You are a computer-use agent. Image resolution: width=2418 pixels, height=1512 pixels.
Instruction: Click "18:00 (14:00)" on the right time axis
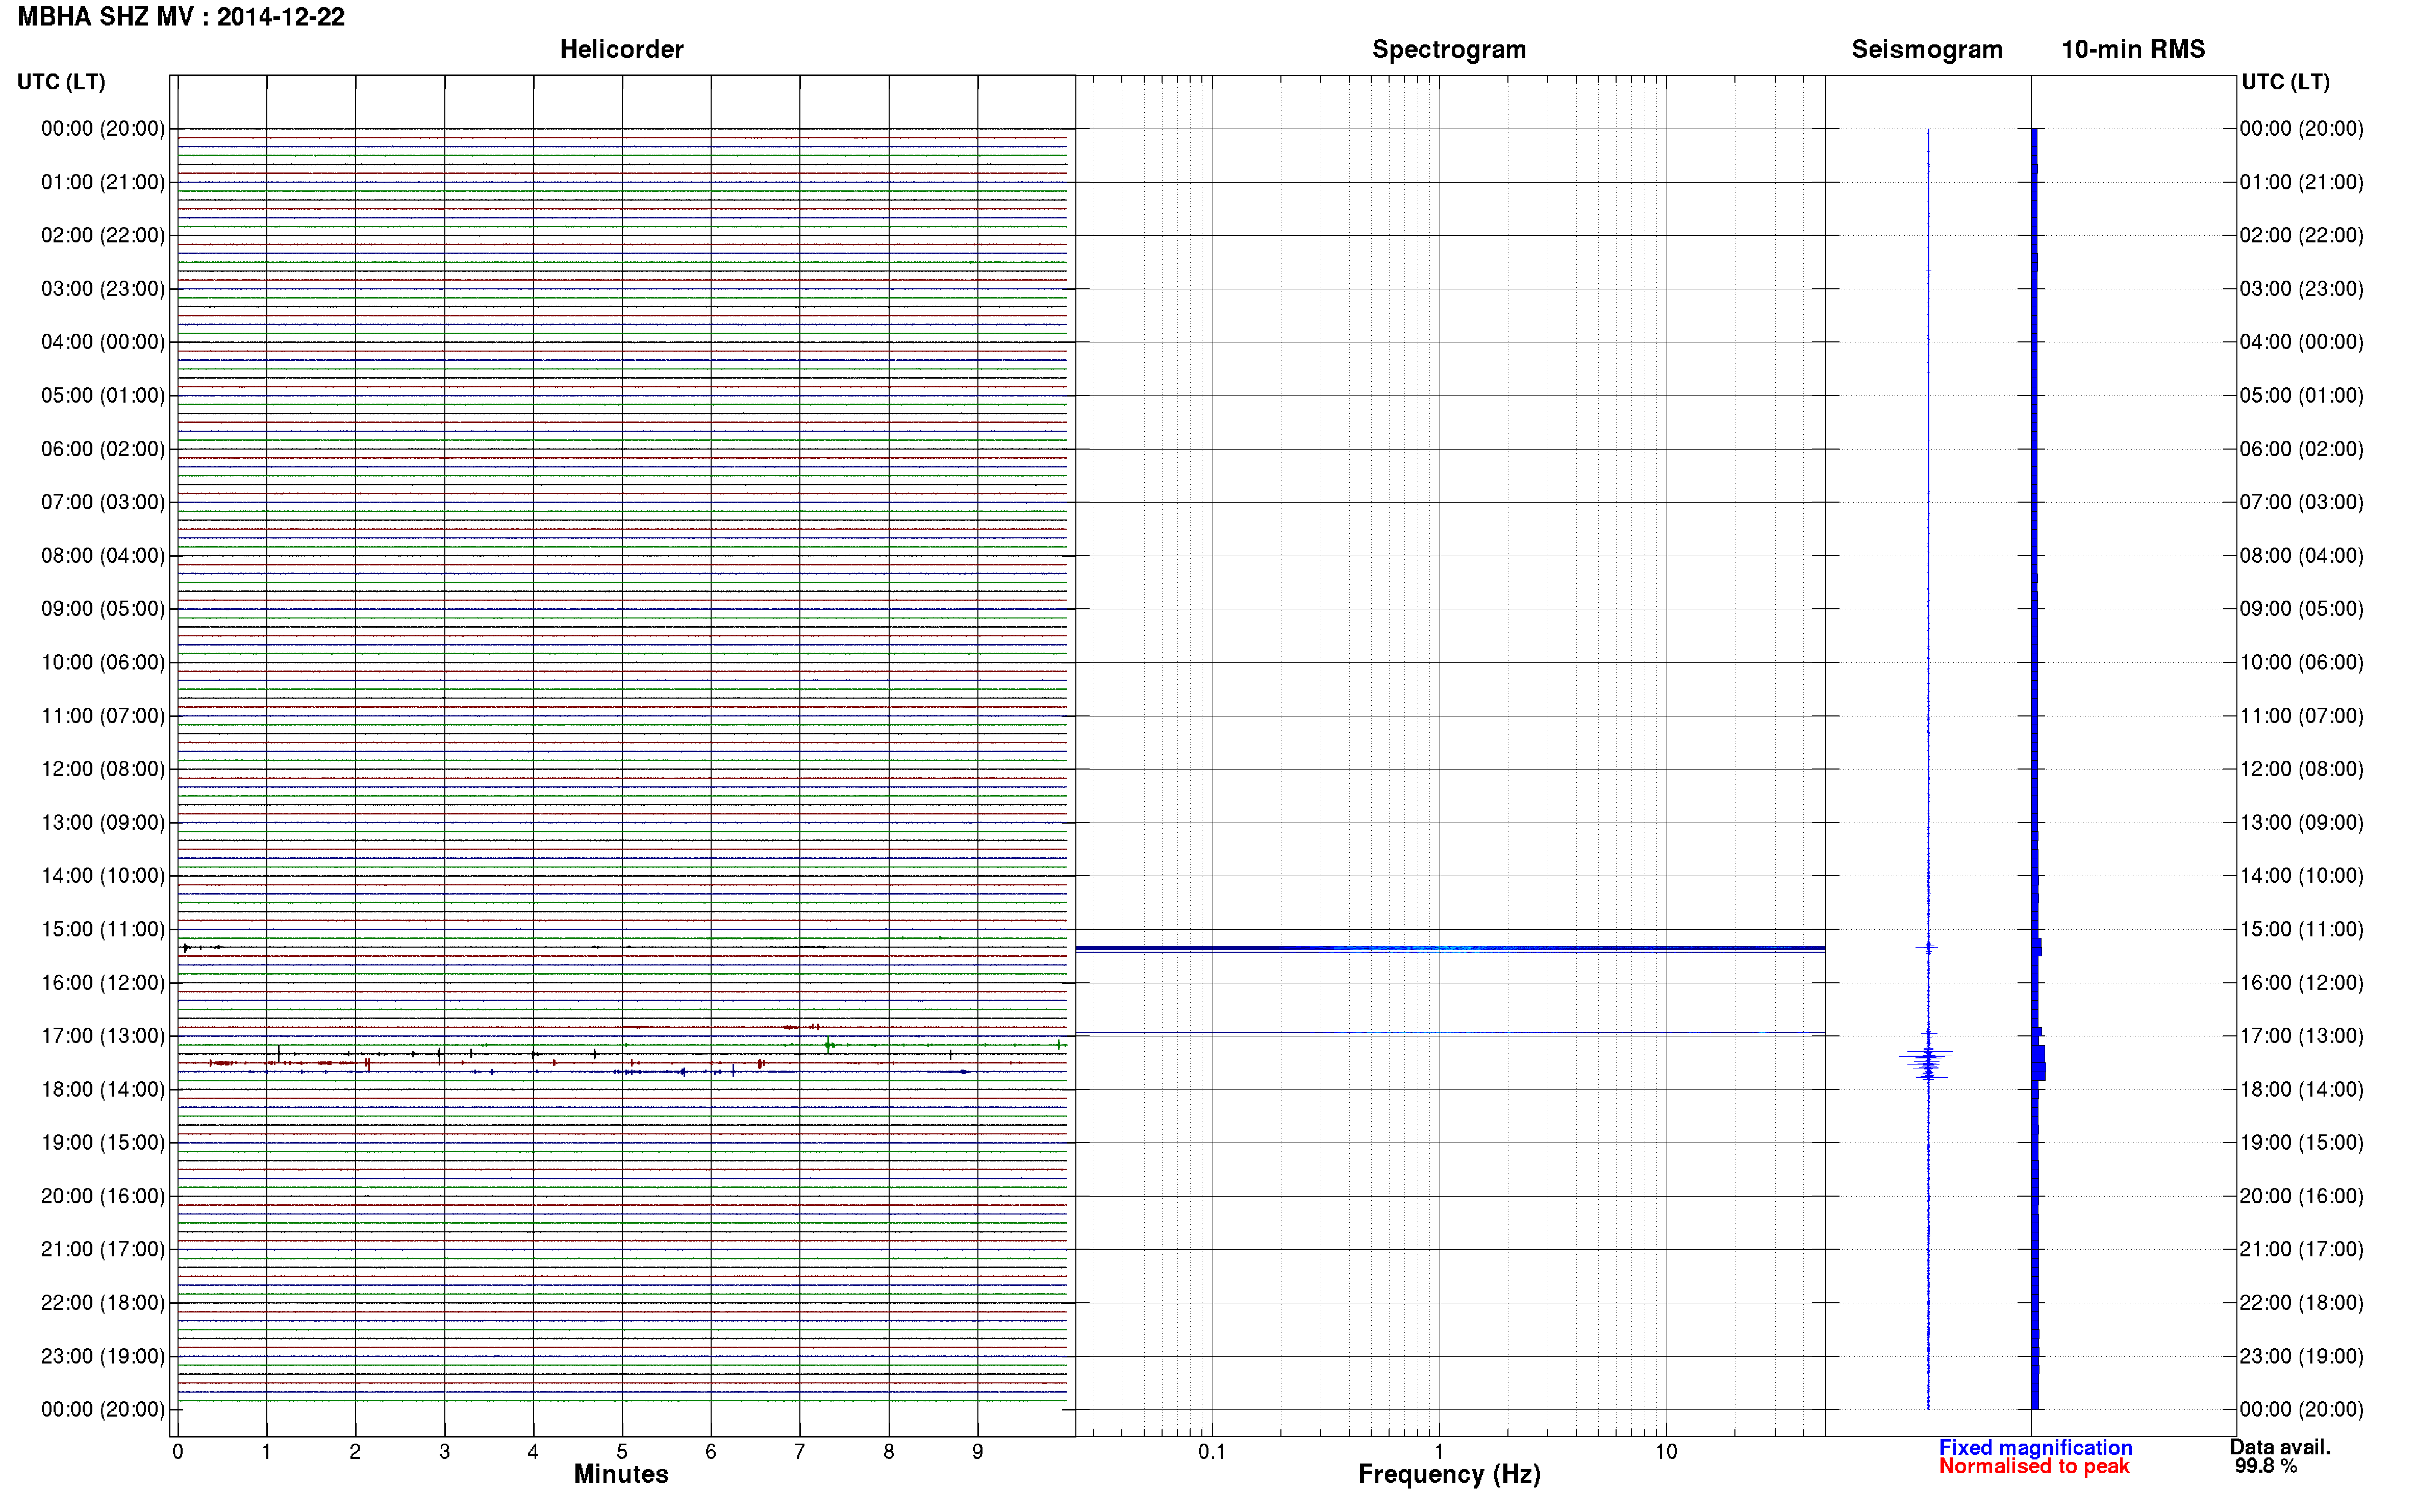tap(2301, 1089)
